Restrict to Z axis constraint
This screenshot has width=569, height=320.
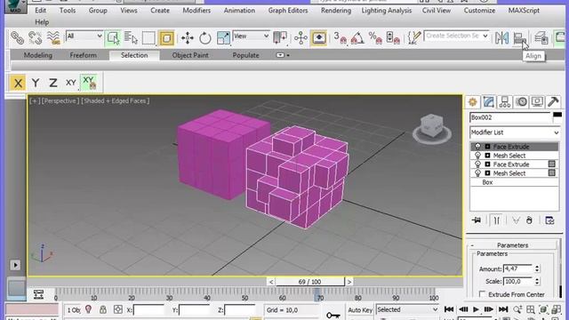point(53,83)
